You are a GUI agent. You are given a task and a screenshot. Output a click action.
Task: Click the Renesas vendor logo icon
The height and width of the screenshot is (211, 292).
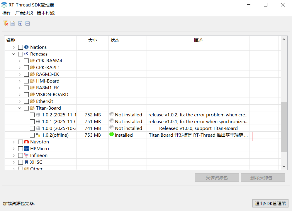coord(26,54)
